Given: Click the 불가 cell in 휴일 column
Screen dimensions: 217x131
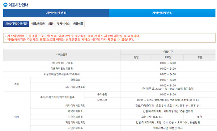Looking at the screenshot, I should click(x=200, y=117).
